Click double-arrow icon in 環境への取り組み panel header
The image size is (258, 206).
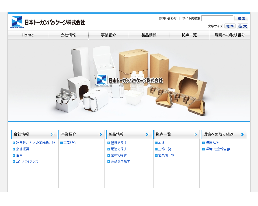pos(243,134)
